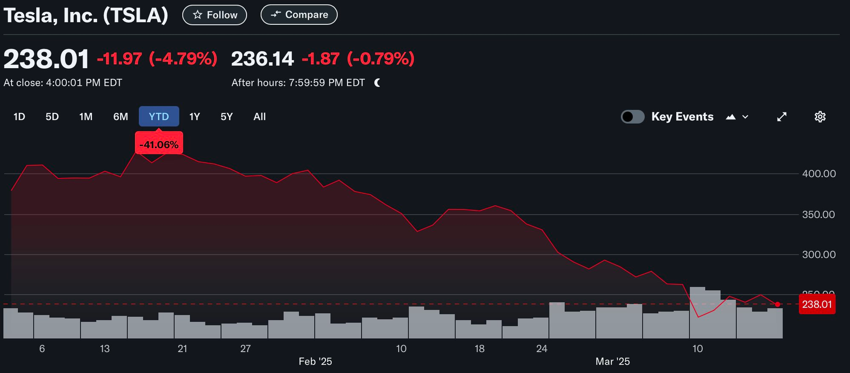Image resolution: width=850 pixels, height=373 pixels.
Task: Select the 1Y range tab
Action: point(195,117)
